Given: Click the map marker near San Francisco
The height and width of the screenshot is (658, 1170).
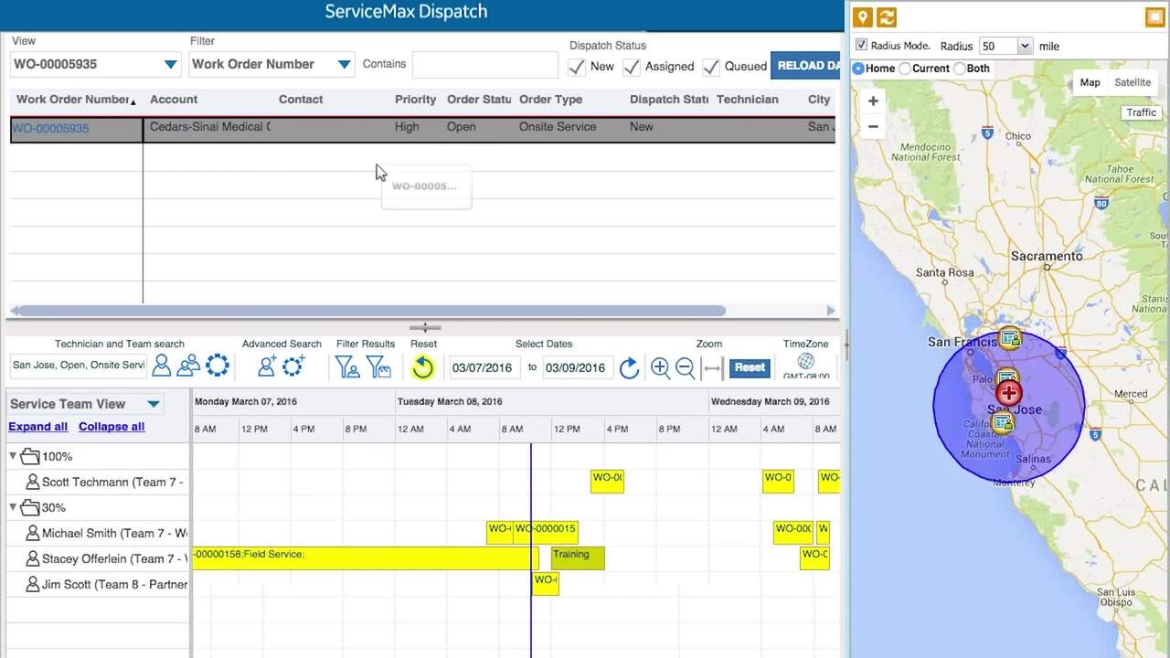Looking at the screenshot, I should 1010,339.
